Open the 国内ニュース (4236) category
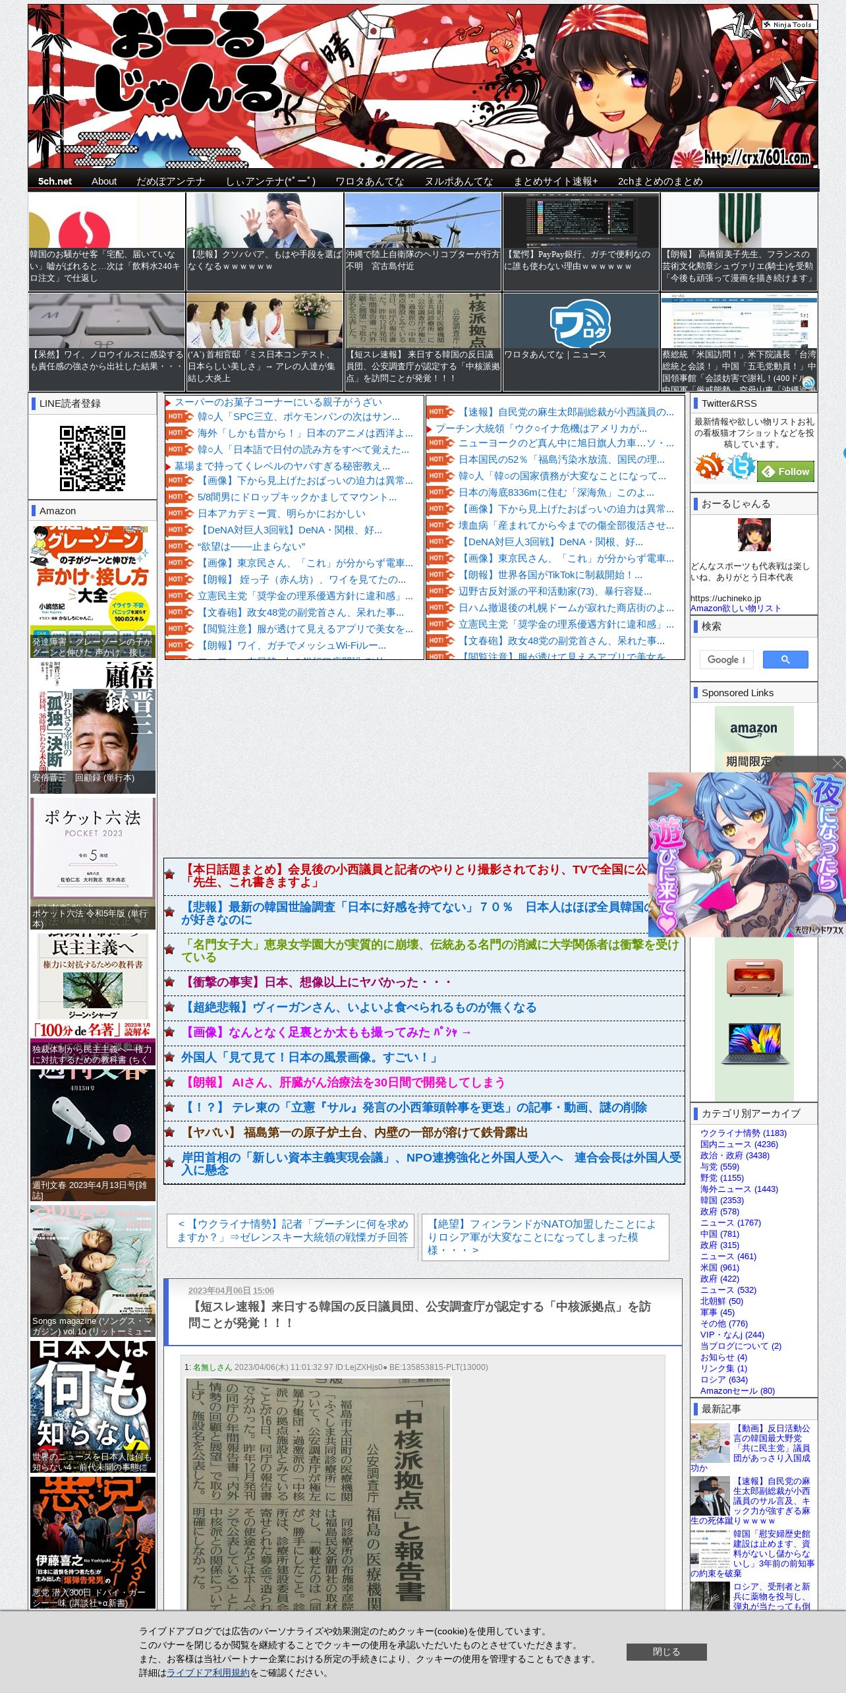 [739, 1144]
